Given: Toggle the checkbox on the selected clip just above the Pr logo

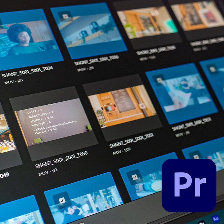Looking at the screenshot, I should tap(196, 157).
